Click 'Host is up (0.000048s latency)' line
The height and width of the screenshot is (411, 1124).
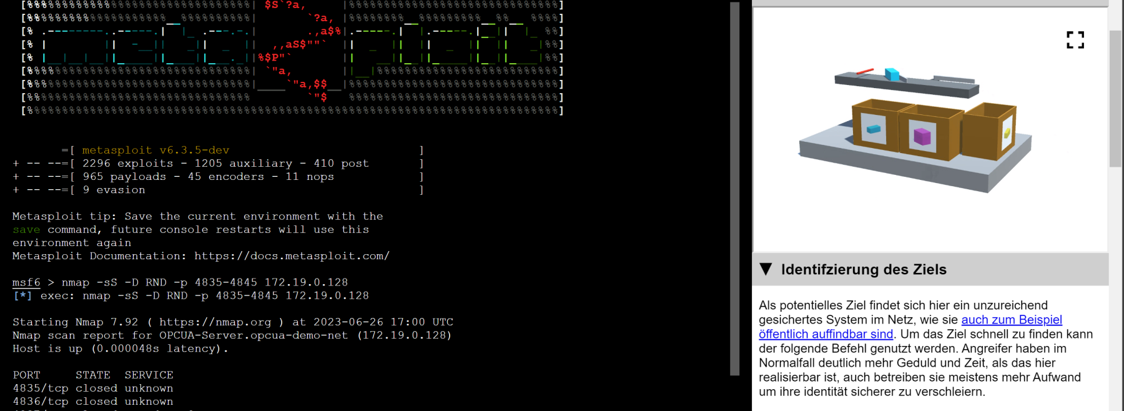(121, 349)
